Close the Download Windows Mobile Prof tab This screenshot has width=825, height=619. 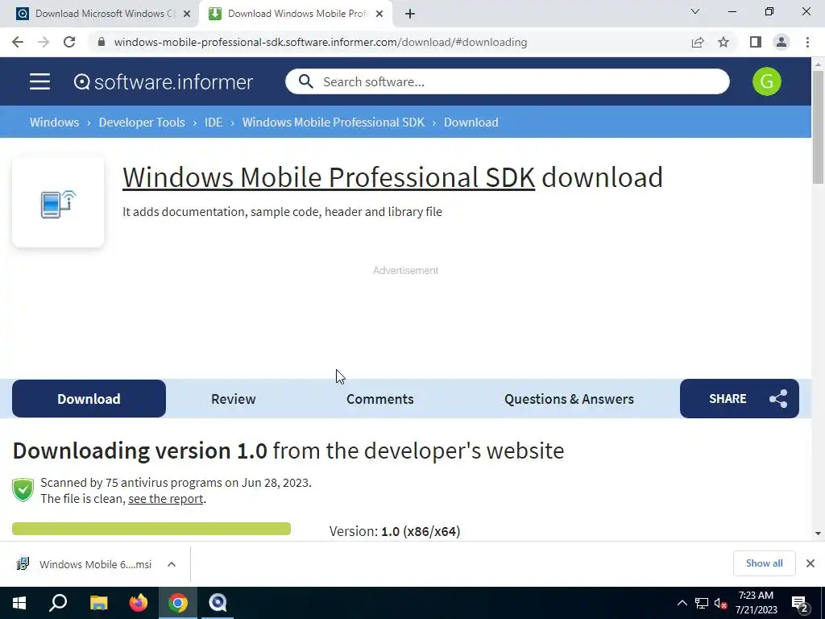(379, 14)
